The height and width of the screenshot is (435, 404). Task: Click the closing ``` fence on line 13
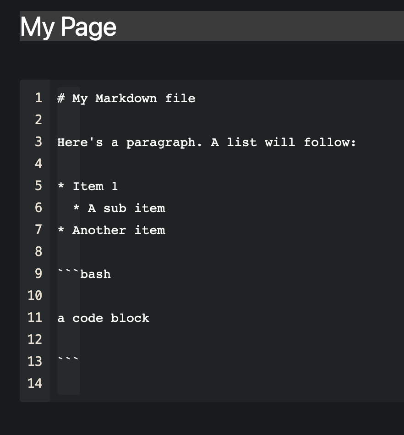pos(68,361)
